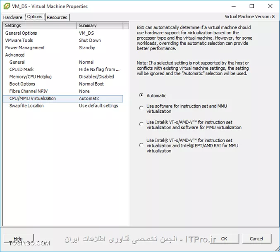Image resolution: width=280 pixels, height=252 pixels.
Task: Choose VT-x/AMD-V with EPT/AMD RVI for MMU
Action: pyautogui.click(x=141, y=145)
